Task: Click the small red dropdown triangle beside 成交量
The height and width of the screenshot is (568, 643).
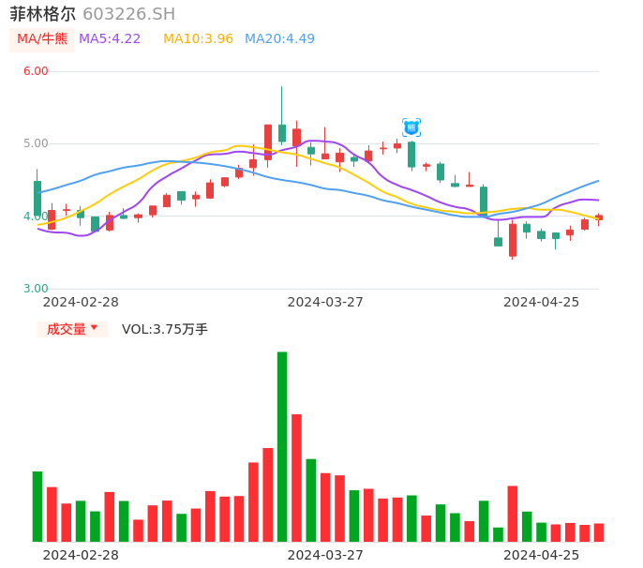Action: (x=94, y=328)
